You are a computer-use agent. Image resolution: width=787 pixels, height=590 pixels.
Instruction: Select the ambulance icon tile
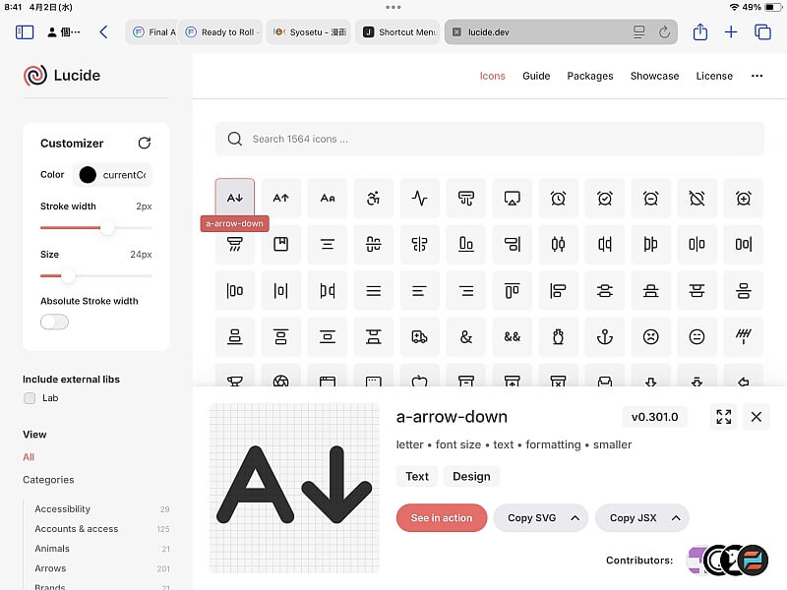point(420,336)
